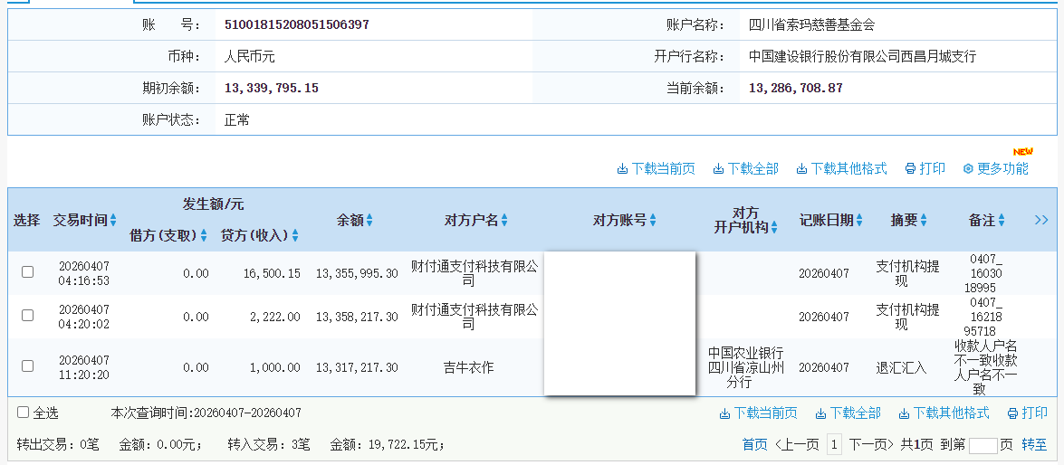Expand more columns with >> arrow
Image resolution: width=1064 pixels, height=465 pixels.
coord(1040,220)
